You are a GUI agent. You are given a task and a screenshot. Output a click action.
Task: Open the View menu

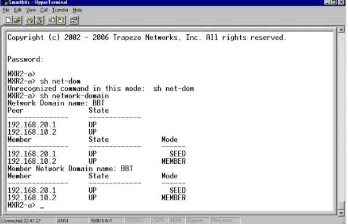(x=31, y=10)
